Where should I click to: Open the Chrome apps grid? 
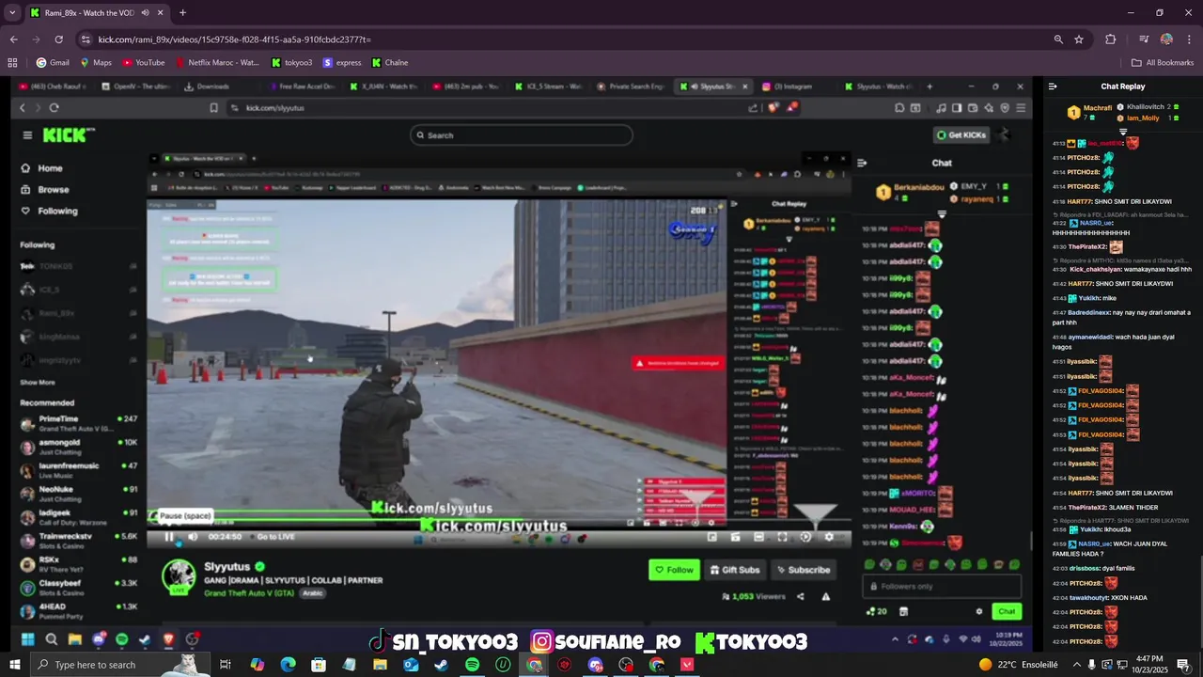coord(12,63)
